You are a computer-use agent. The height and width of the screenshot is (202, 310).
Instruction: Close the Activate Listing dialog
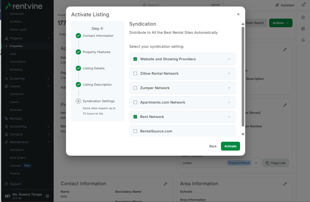coord(238,14)
